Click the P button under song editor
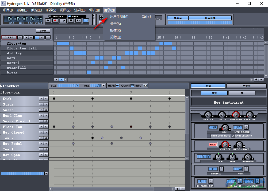268x191 pixels. pos(56,79)
